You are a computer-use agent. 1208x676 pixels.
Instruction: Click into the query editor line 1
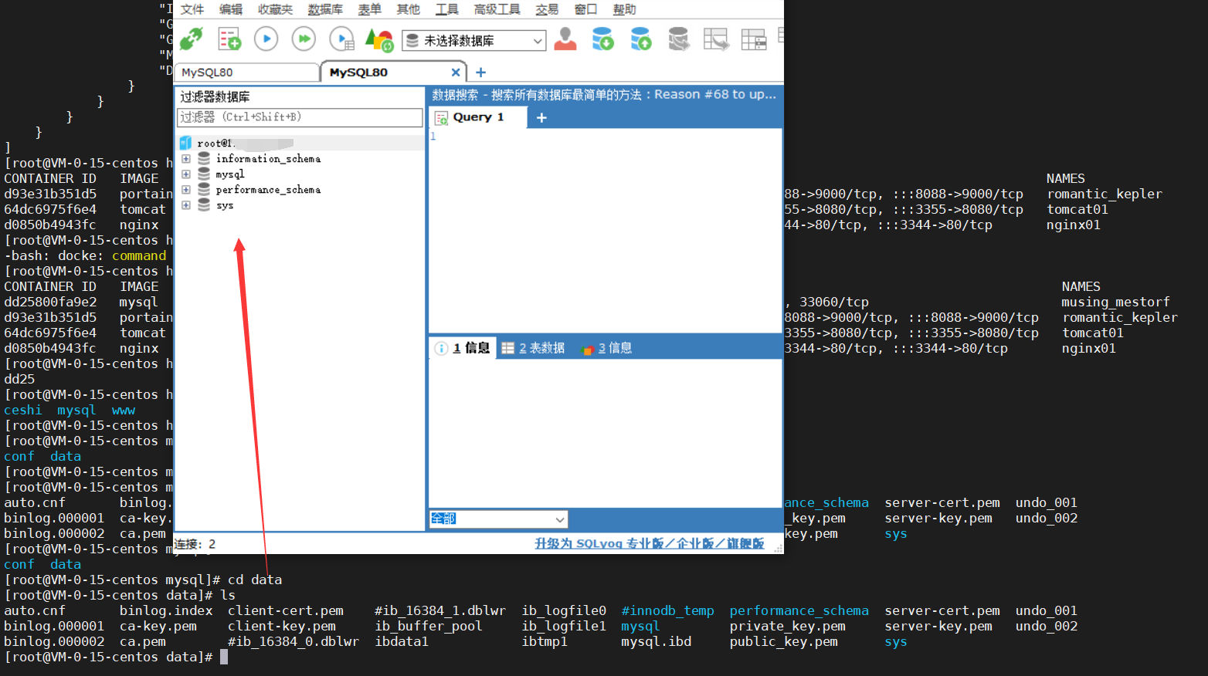pyautogui.click(x=606, y=137)
